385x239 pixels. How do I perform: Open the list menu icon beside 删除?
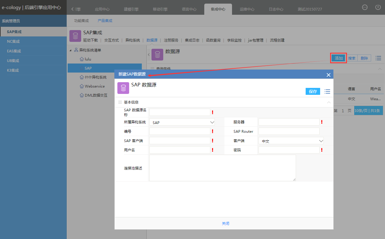(x=378, y=58)
